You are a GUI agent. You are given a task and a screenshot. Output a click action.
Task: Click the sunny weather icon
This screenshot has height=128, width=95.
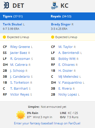point(21,115)
